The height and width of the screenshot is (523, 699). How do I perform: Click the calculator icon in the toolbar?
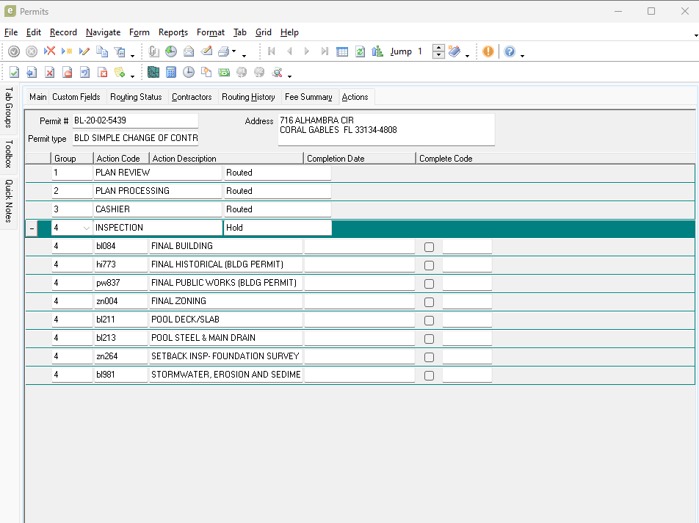(x=171, y=72)
